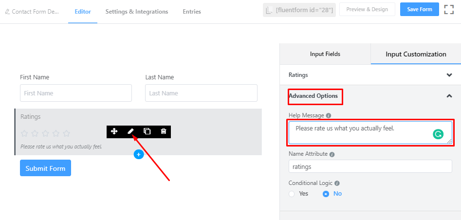The image size is (461, 220).
Task: Collapse the Advanced Options section
Action: pyautogui.click(x=449, y=96)
